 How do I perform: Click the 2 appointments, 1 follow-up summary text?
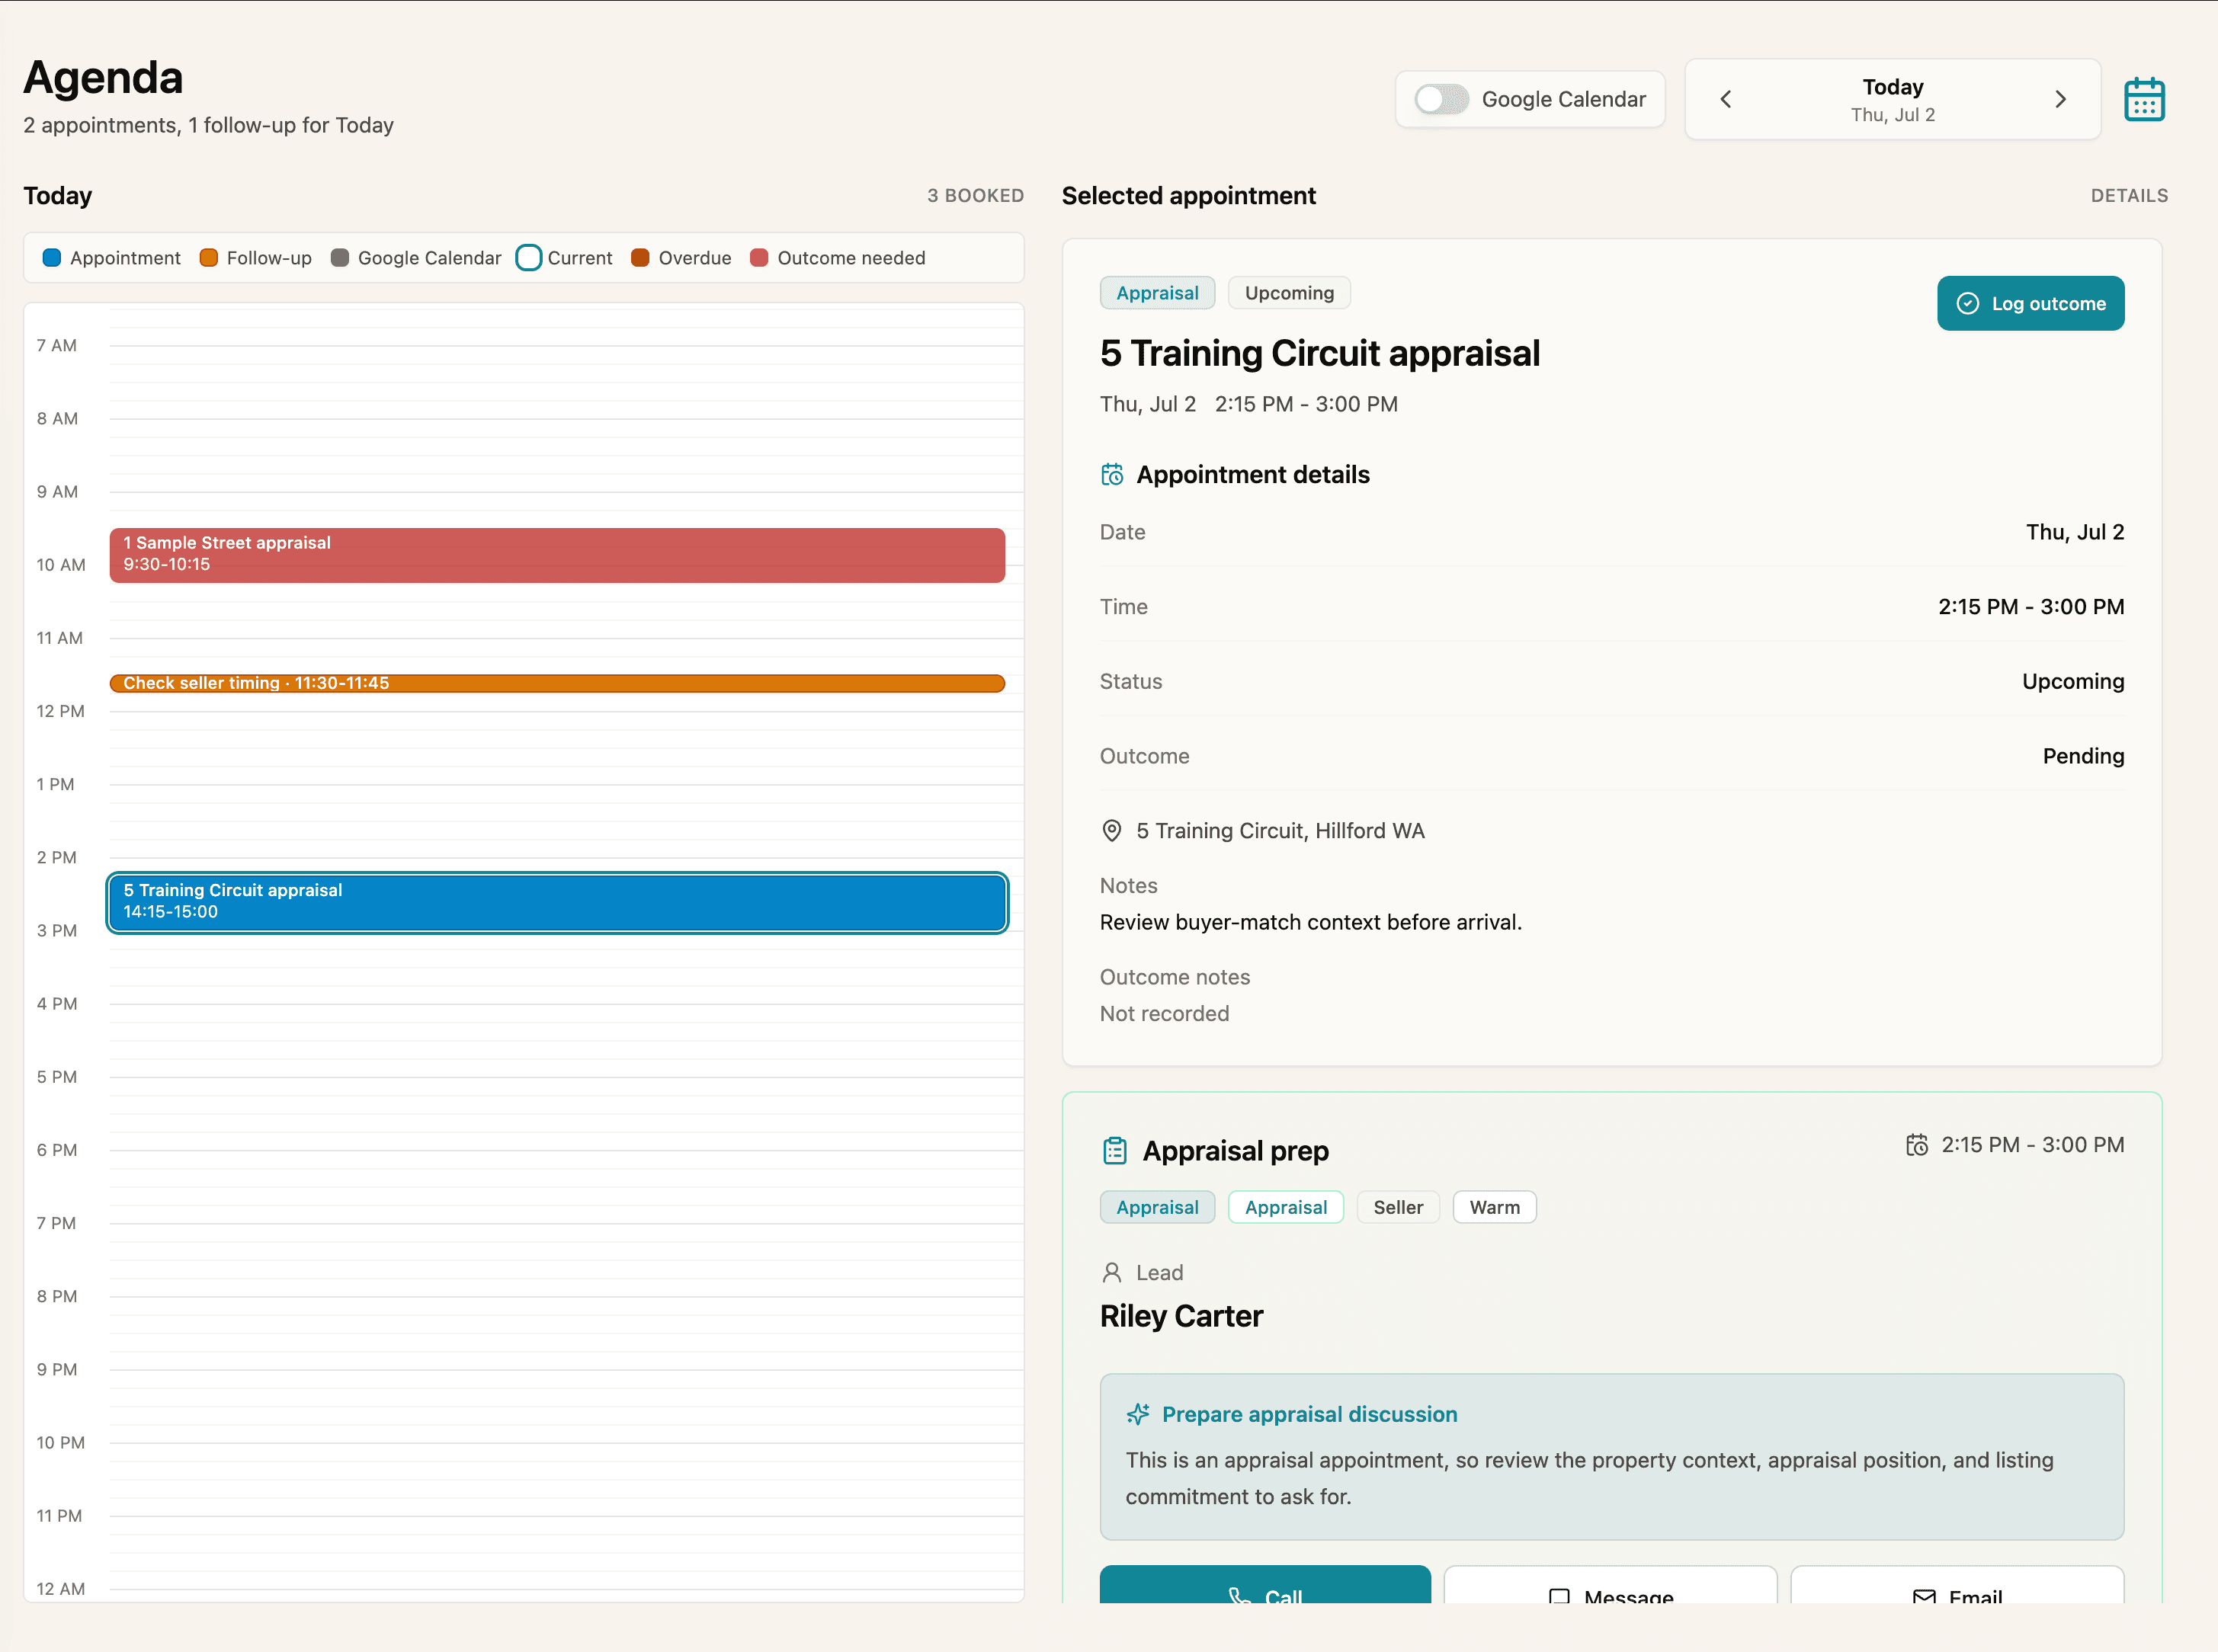click(208, 125)
